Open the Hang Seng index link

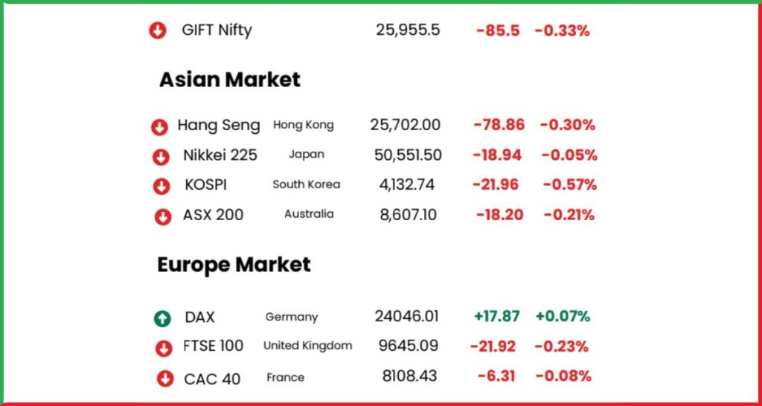[219, 126]
